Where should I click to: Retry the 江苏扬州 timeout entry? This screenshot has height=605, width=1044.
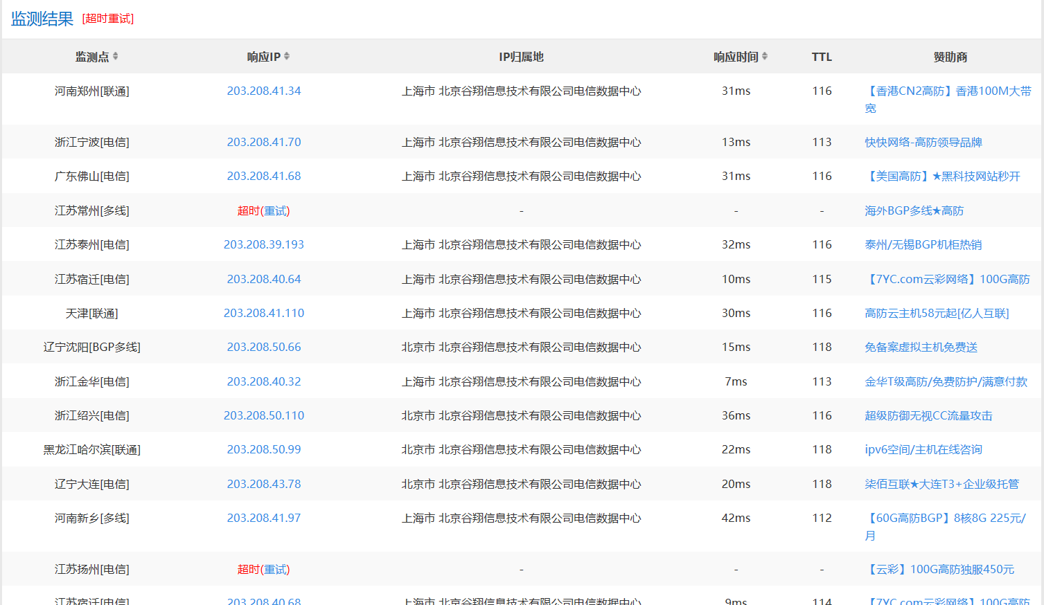coord(275,569)
